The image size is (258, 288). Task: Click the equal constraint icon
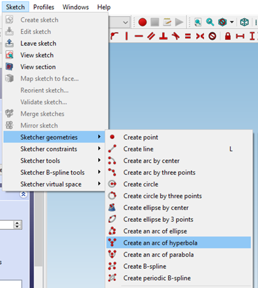tap(187, 36)
